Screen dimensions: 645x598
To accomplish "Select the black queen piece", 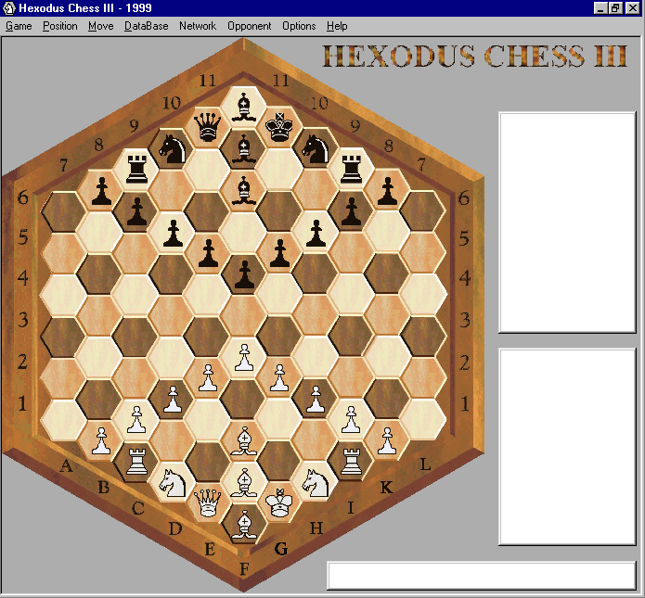I will tap(207, 127).
